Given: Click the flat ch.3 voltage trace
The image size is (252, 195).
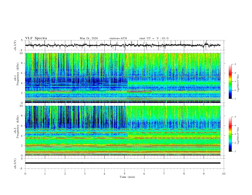Looking at the screenshot, I should pos(122,163).
